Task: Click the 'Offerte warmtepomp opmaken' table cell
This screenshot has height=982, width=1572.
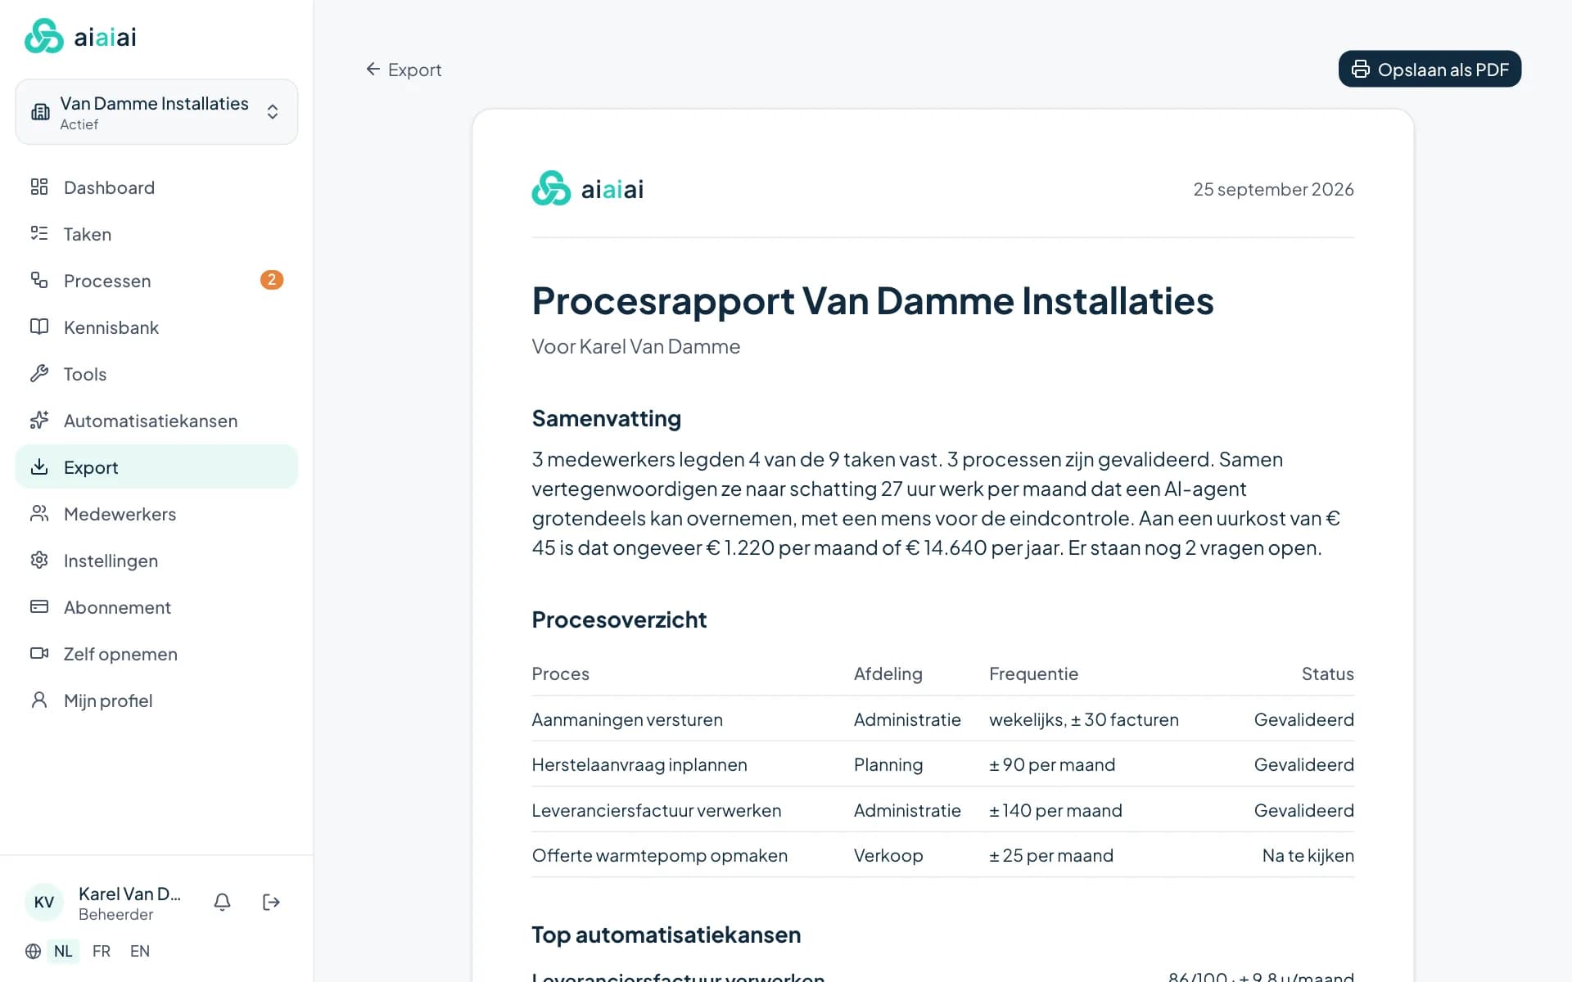Action: point(660,856)
